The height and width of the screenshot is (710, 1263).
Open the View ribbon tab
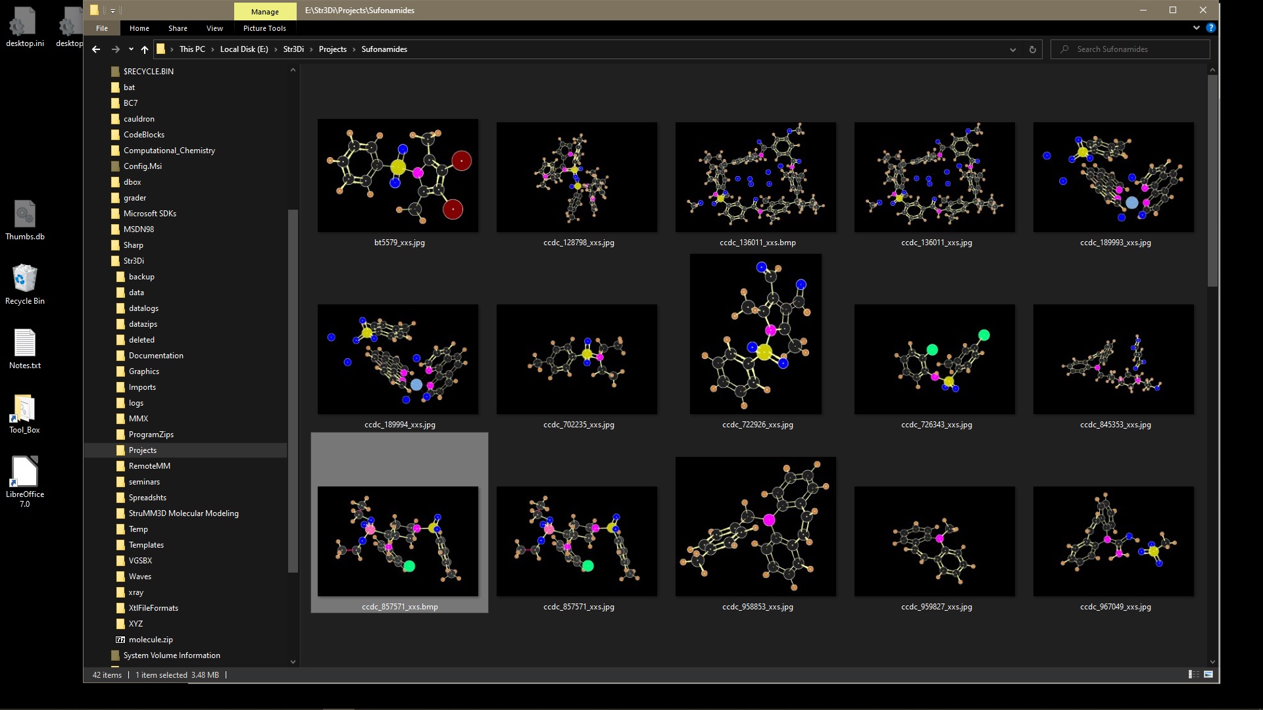[214, 28]
